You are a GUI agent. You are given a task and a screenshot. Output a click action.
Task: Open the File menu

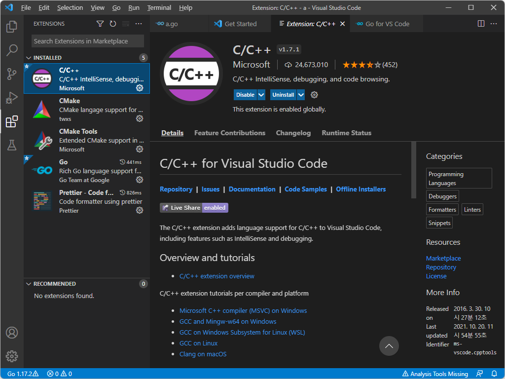pyautogui.click(x=26, y=8)
